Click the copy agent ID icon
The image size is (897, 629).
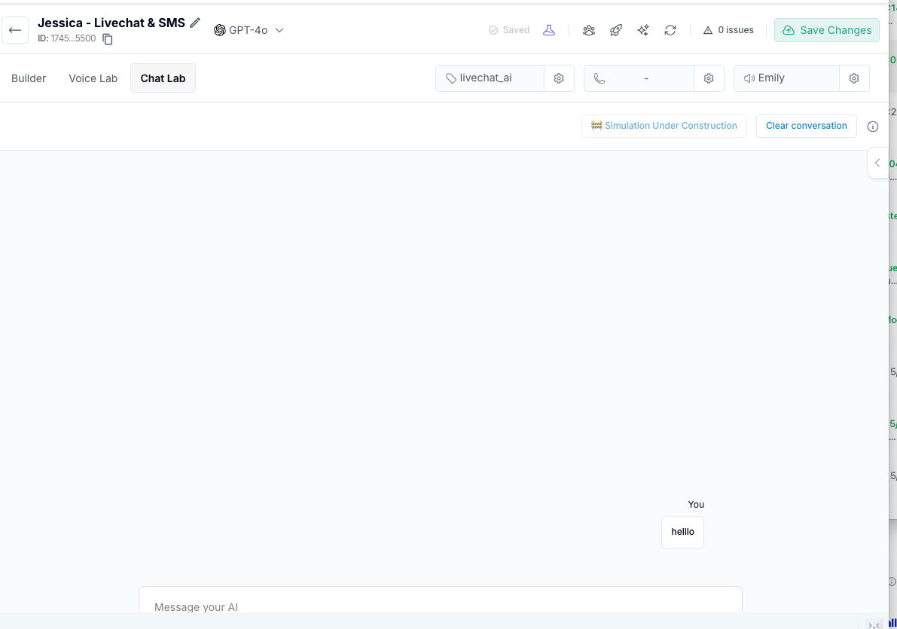107,38
